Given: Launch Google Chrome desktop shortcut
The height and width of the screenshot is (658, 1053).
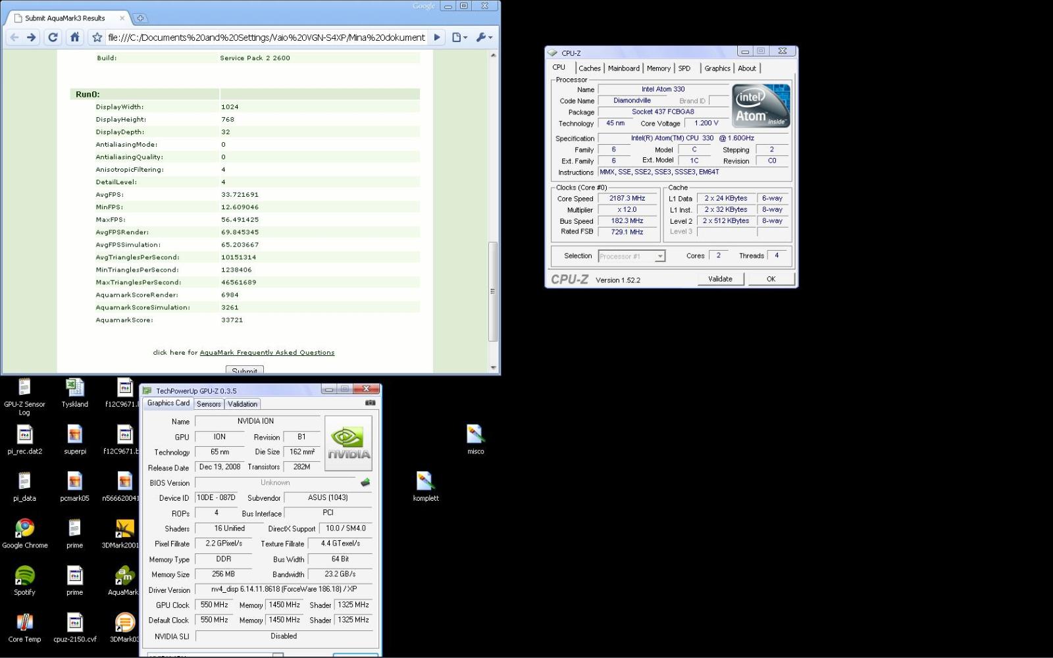Looking at the screenshot, I should pos(24,534).
